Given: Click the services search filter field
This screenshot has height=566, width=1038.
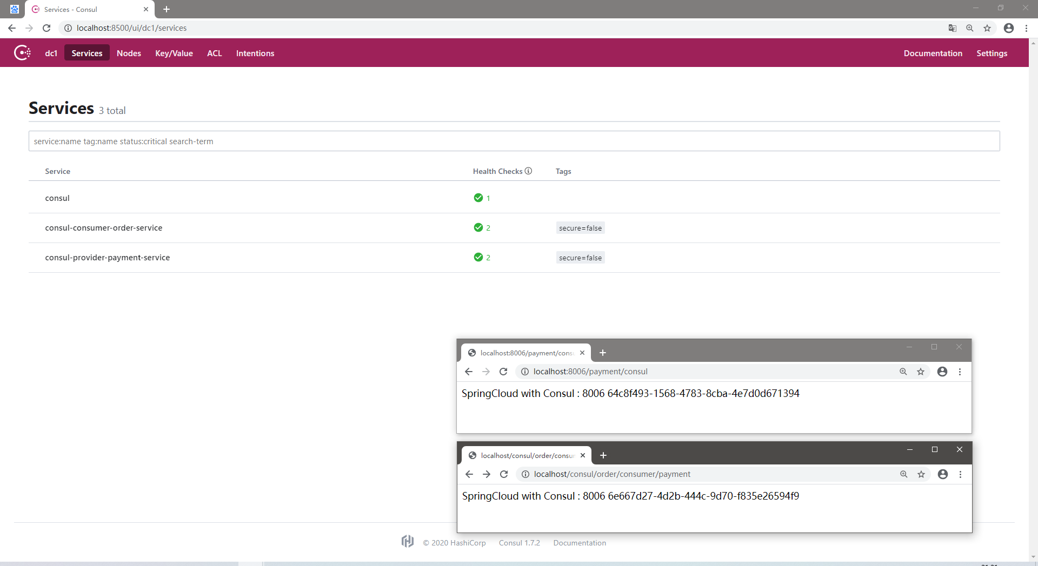Looking at the screenshot, I should pos(514,141).
